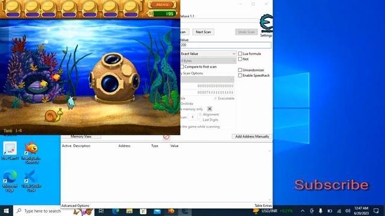The image size is (385, 216).
Task: Click the microphone tray icon
Action: click(x=321, y=211)
